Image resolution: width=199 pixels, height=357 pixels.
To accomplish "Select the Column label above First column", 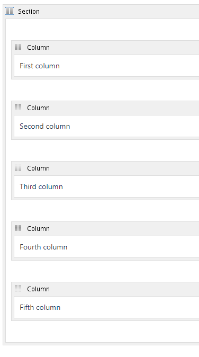I will pyautogui.click(x=38, y=47).
